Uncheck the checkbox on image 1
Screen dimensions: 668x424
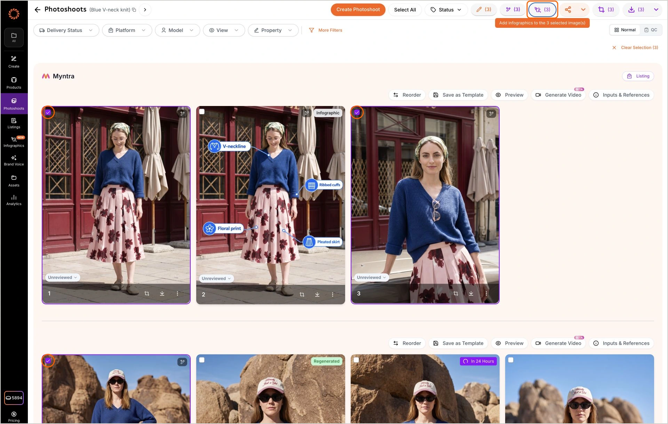click(48, 112)
